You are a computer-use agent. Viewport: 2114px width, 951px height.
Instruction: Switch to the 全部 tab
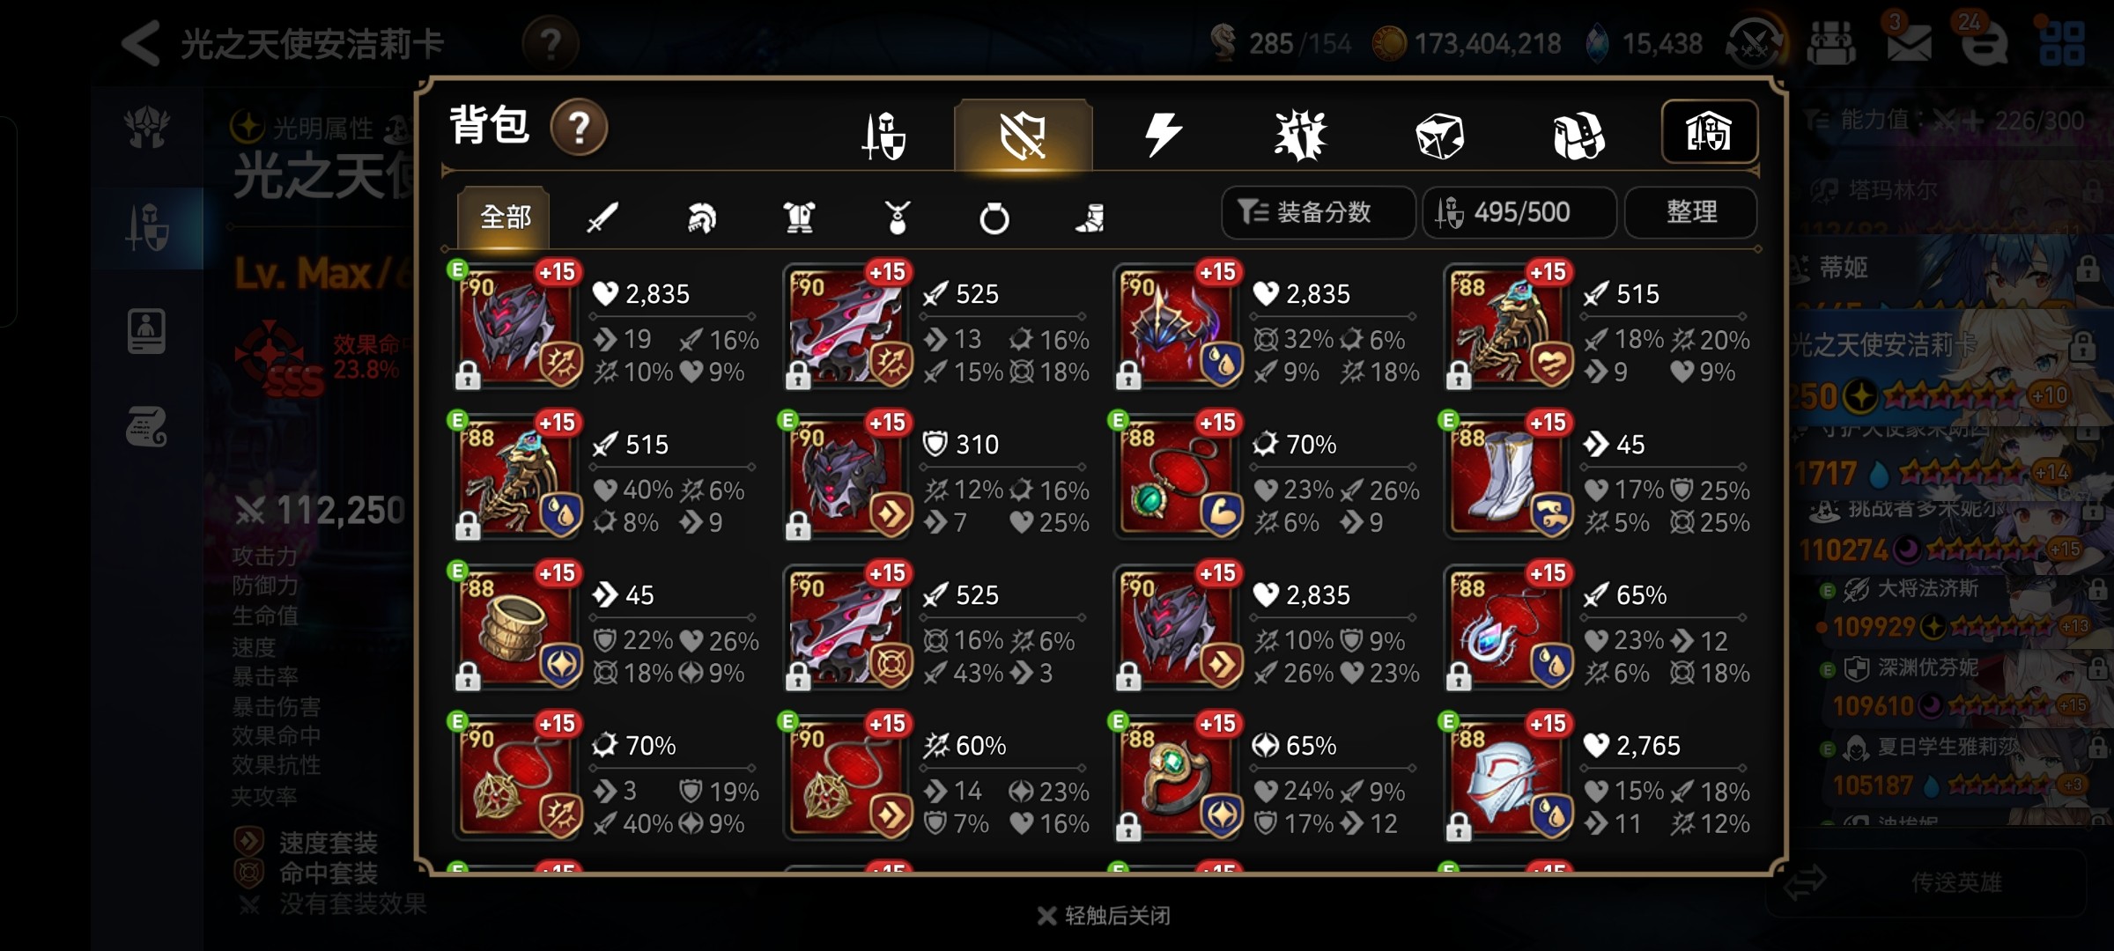point(504,217)
